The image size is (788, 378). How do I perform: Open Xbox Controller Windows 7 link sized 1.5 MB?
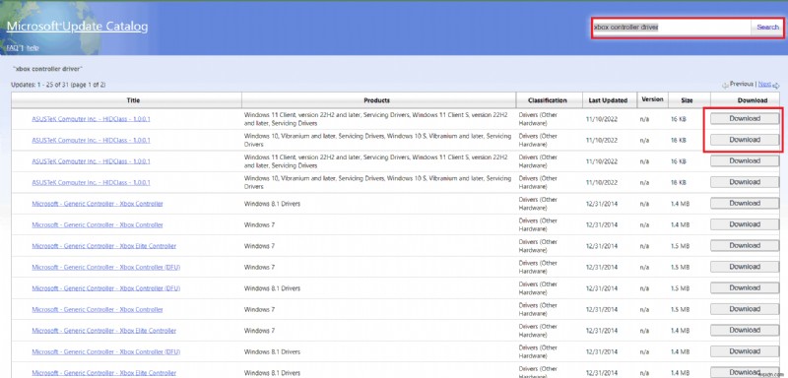click(98, 310)
